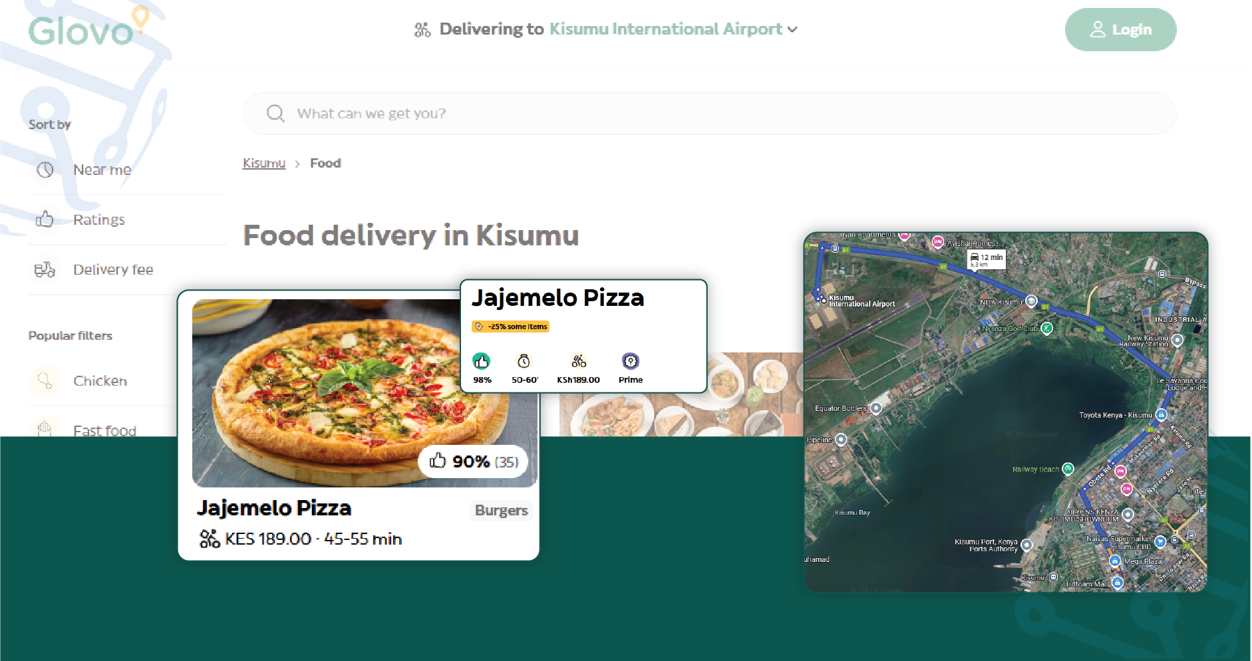Click the AILYONS KENYA showroom map pin

(1128, 515)
